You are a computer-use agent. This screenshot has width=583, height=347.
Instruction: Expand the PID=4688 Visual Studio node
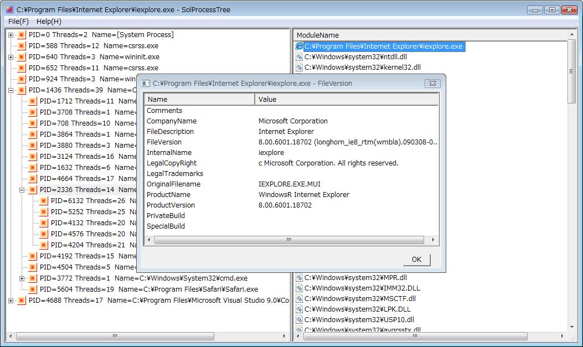coord(11,301)
